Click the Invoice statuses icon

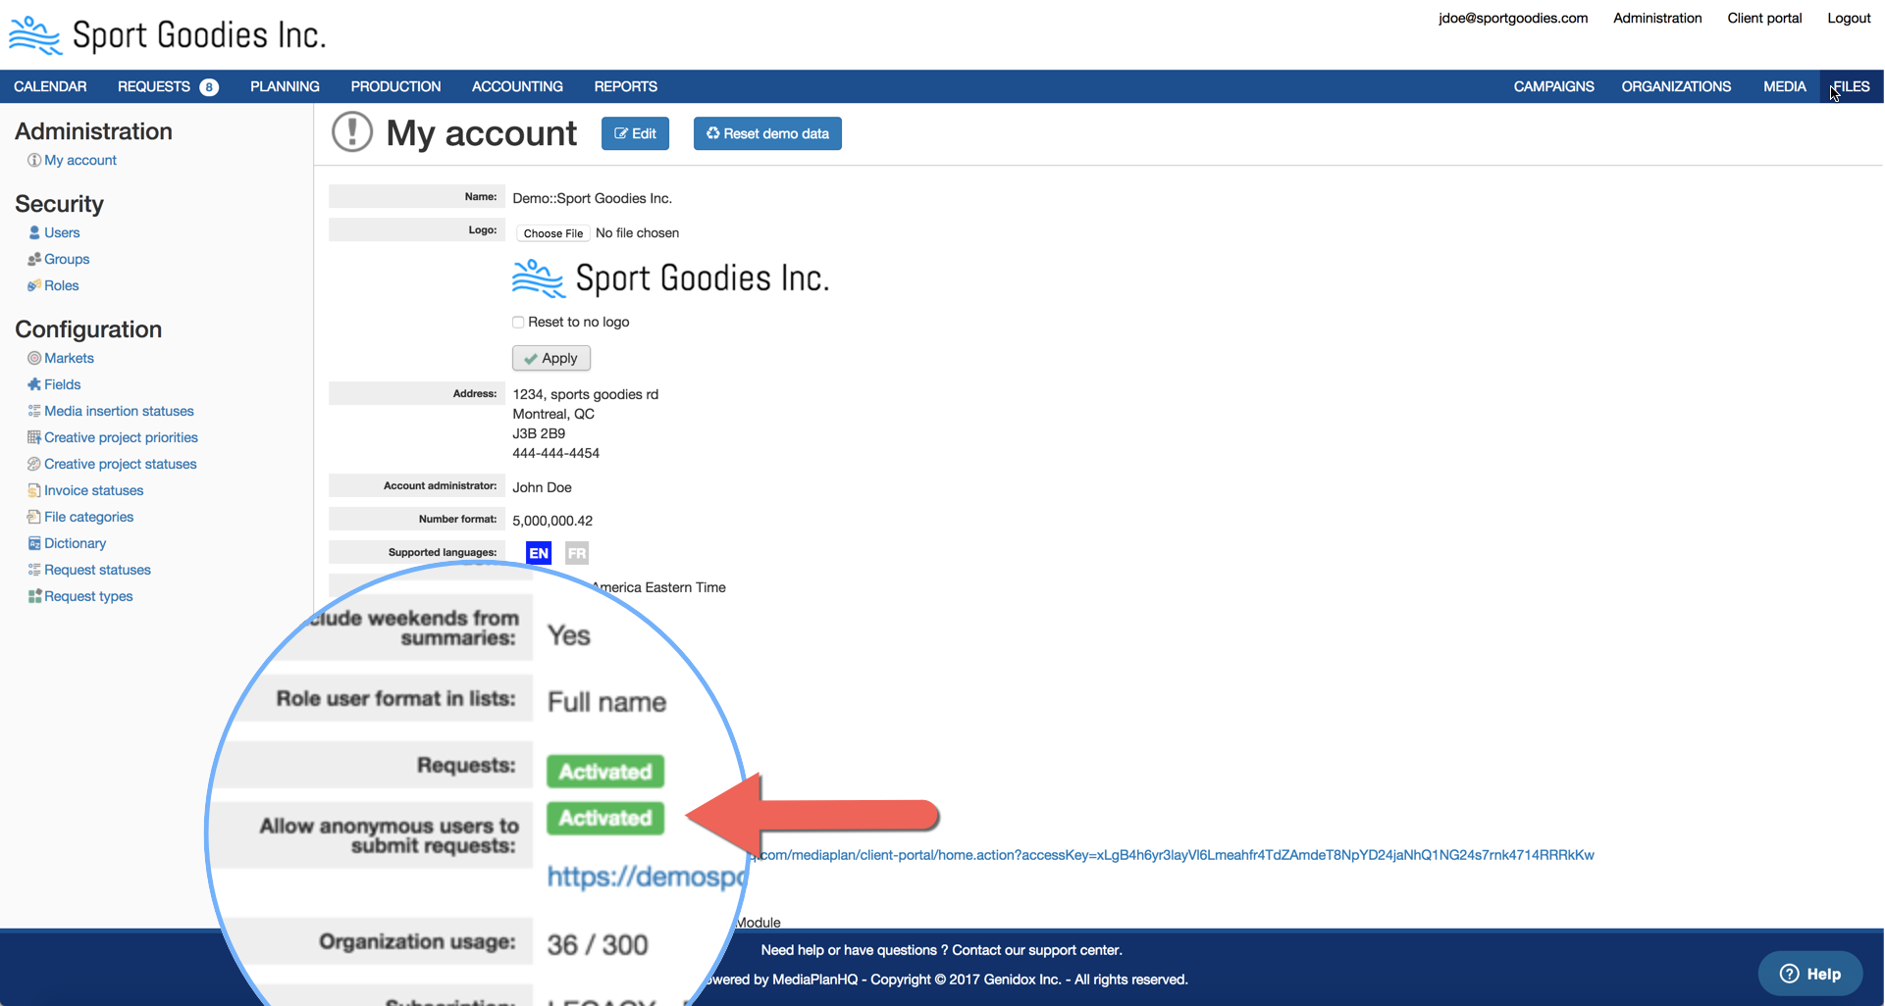click(x=34, y=491)
